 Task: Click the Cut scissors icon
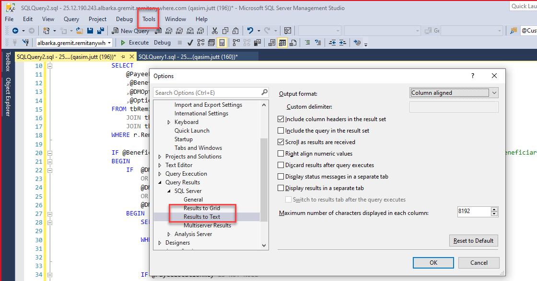[x=215, y=31]
